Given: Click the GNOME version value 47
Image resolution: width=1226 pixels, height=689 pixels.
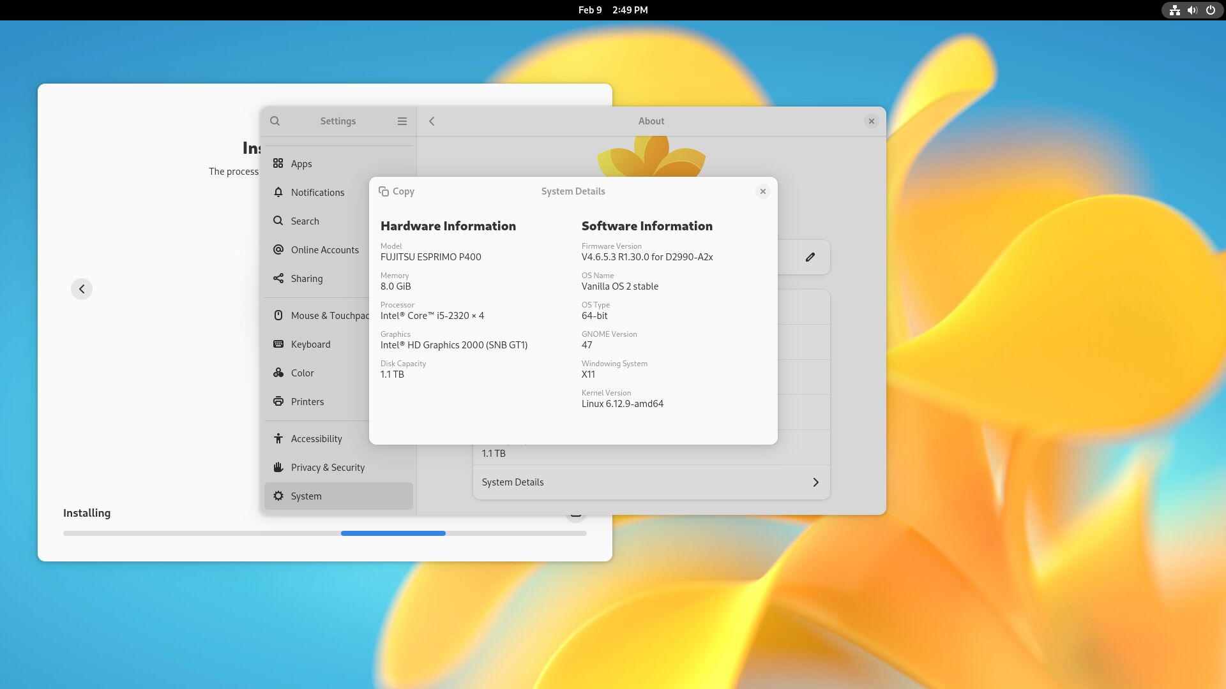Looking at the screenshot, I should coord(587,345).
